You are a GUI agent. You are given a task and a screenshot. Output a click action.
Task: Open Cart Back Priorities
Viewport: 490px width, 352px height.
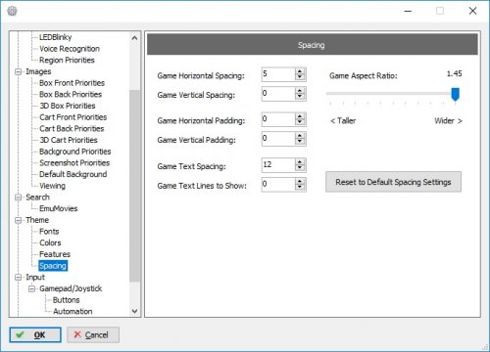click(x=72, y=128)
